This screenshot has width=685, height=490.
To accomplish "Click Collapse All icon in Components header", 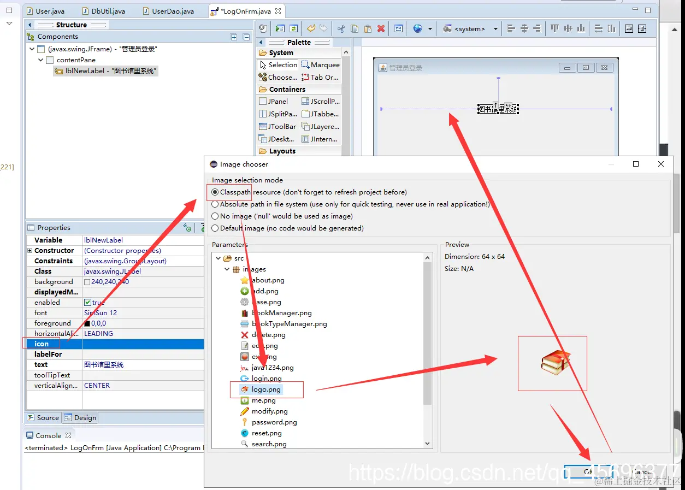I will (246, 37).
